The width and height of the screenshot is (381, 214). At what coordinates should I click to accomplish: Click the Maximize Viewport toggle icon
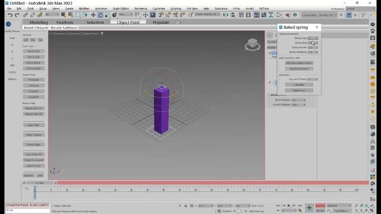(x=371, y=211)
